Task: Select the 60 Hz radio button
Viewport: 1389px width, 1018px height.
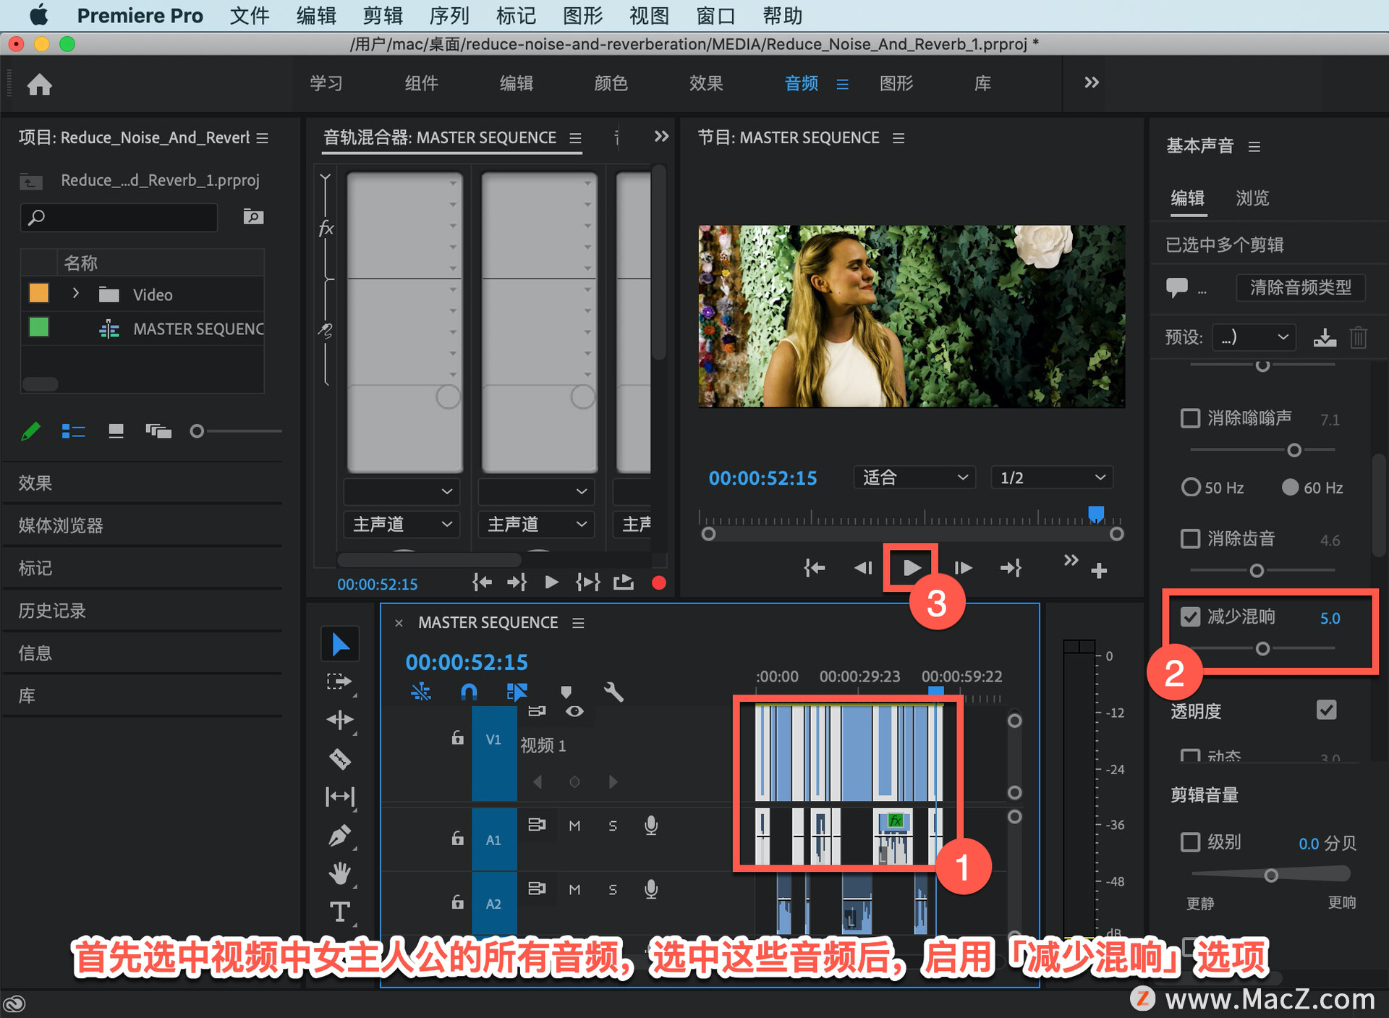Action: pos(1290,487)
